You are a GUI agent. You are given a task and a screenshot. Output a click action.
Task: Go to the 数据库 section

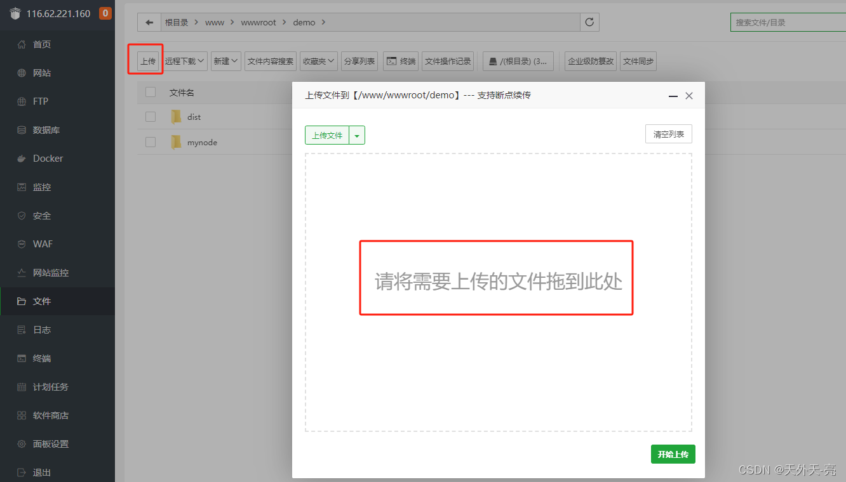pos(57,130)
